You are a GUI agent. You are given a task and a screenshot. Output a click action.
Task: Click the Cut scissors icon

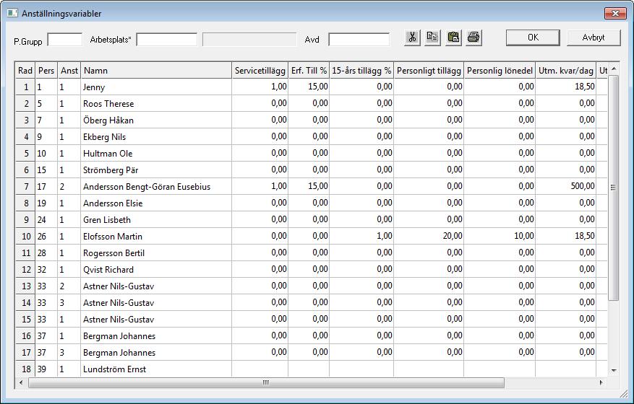[412, 38]
